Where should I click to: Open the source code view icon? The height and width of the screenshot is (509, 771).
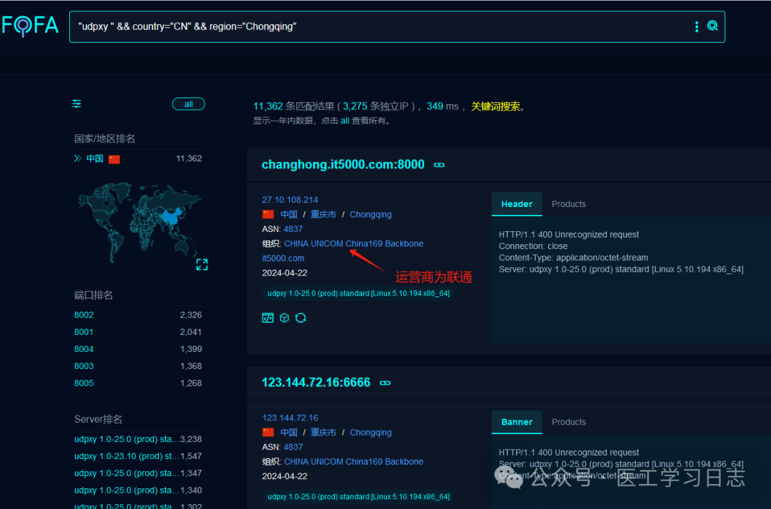(268, 318)
